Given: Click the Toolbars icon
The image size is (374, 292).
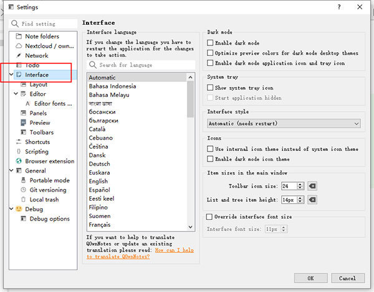Looking at the screenshot, I should click(x=24, y=132).
